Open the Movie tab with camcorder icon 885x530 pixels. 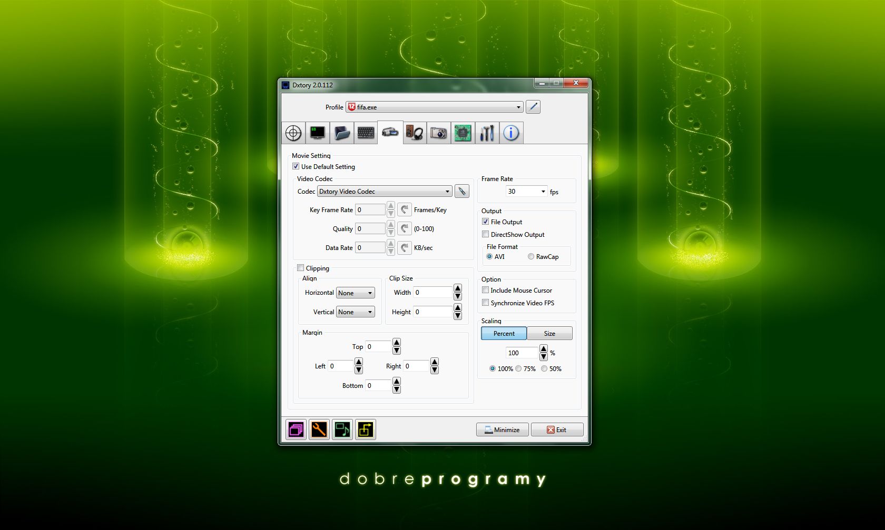point(390,132)
